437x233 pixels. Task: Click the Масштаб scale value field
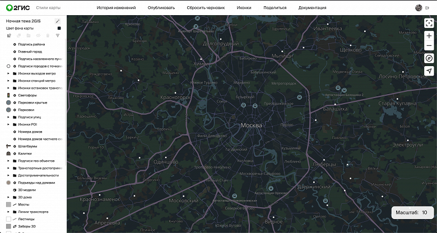click(x=425, y=213)
